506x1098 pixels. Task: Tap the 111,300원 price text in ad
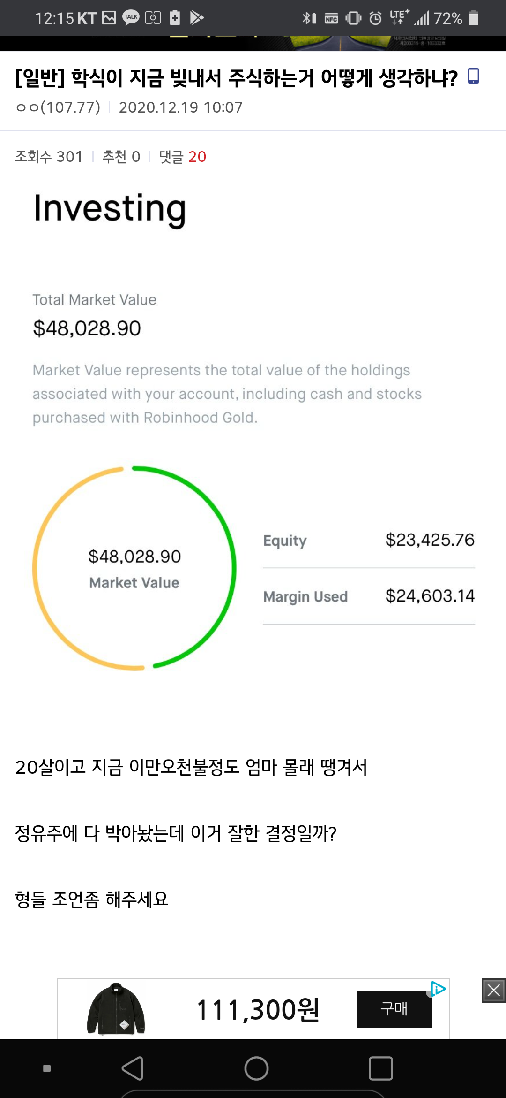258,1010
